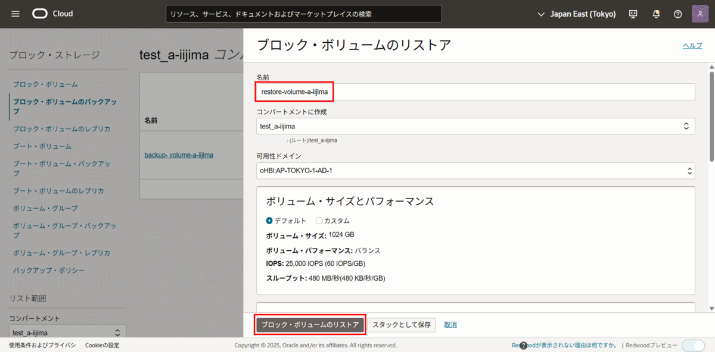Click the ボリューム・サイズとパフォーマンス heading
The height and width of the screenshot is (352, 715).
(x=350, y=201)
